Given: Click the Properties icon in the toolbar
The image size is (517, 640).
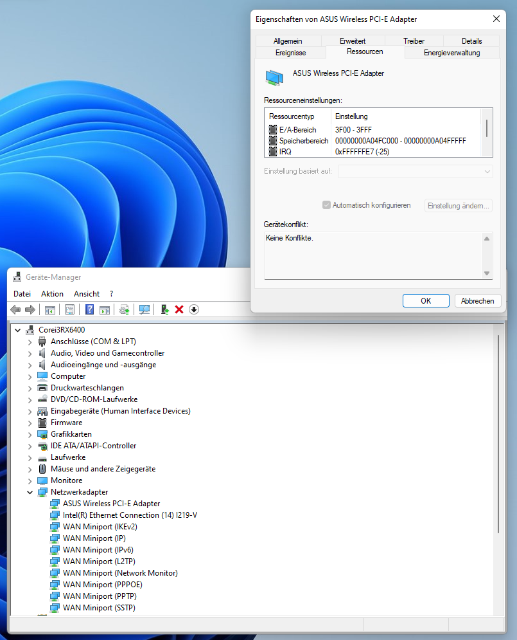Looking at the screenshot, I should [67, 309].
